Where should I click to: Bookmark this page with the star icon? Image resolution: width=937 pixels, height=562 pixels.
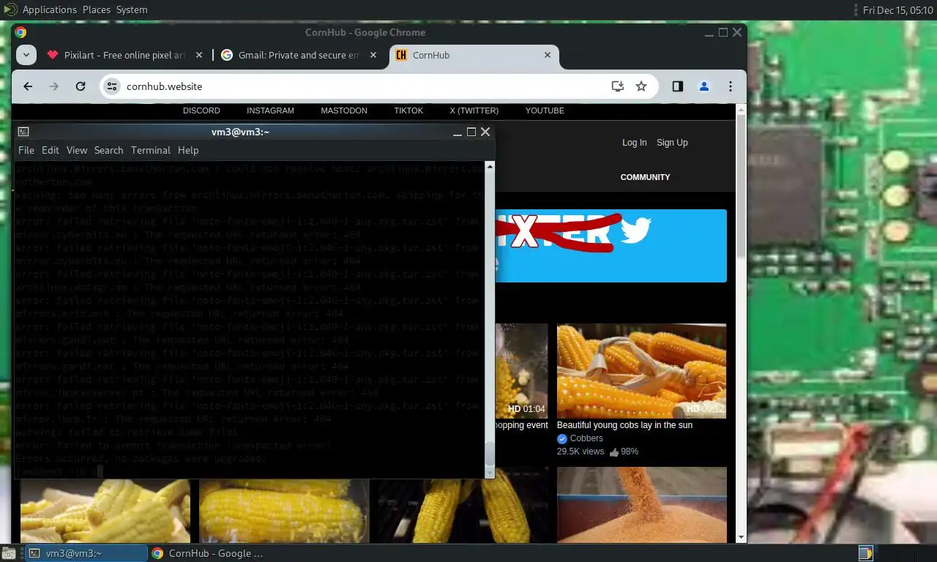[641, 86]
